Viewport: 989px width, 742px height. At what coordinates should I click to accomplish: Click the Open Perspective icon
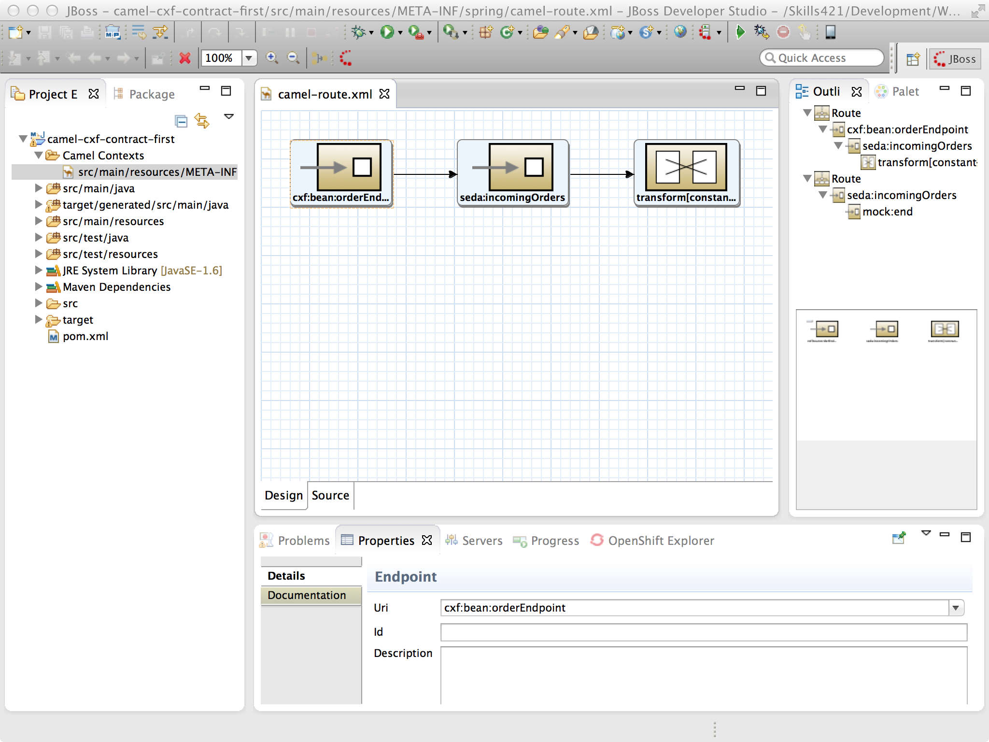click(913, 59)
